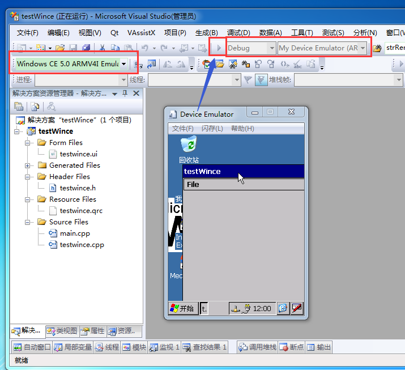Click the Find in Files binoculars icon
The width and height of the screenshot is (405, 370).
pos(377,48)
